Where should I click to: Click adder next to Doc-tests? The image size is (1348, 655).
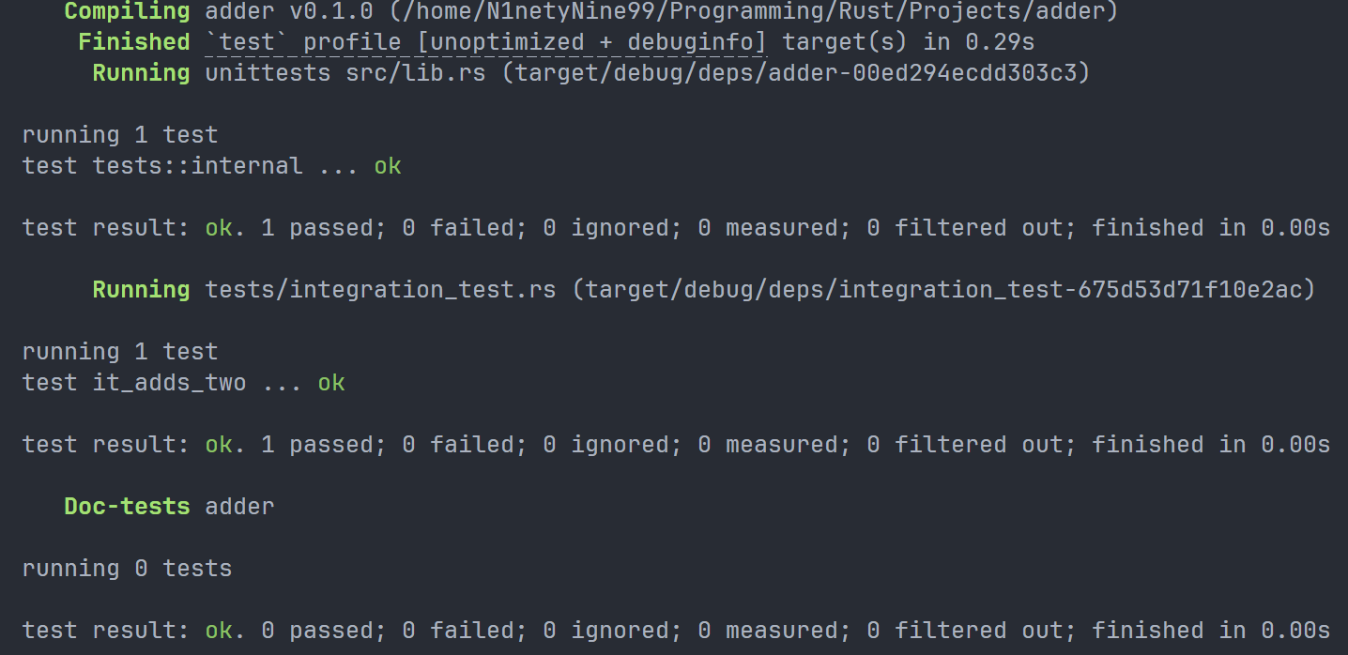point(239,507)
